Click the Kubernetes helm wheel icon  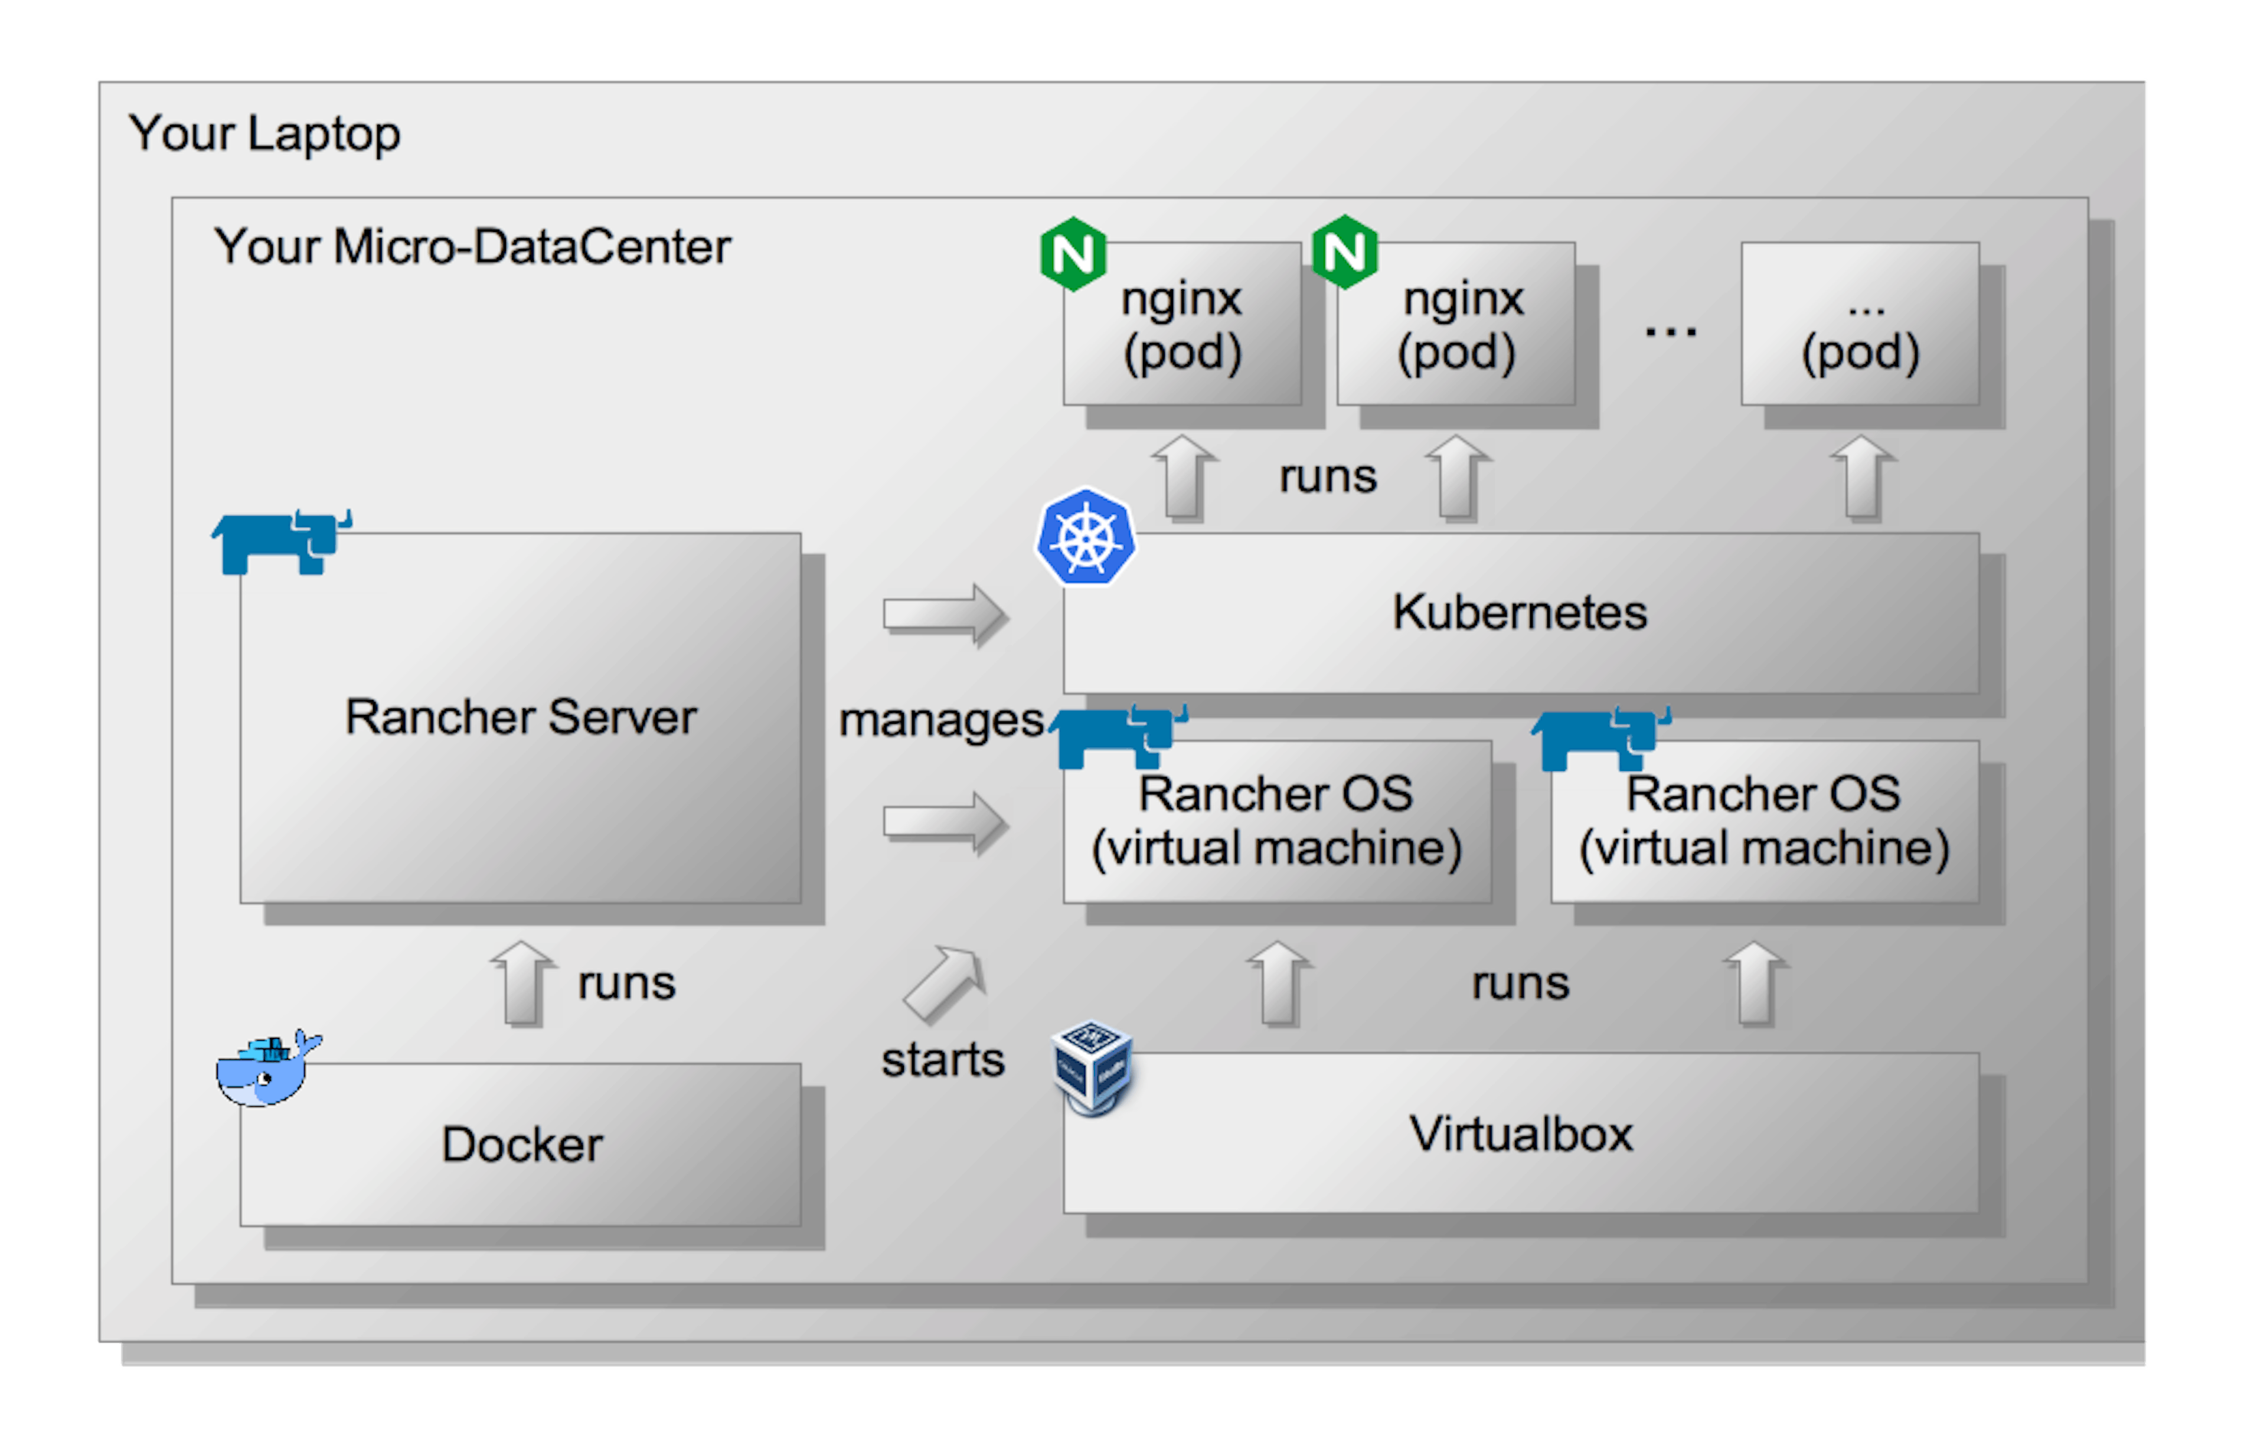pyautogui.click(x=1086, y=536)
